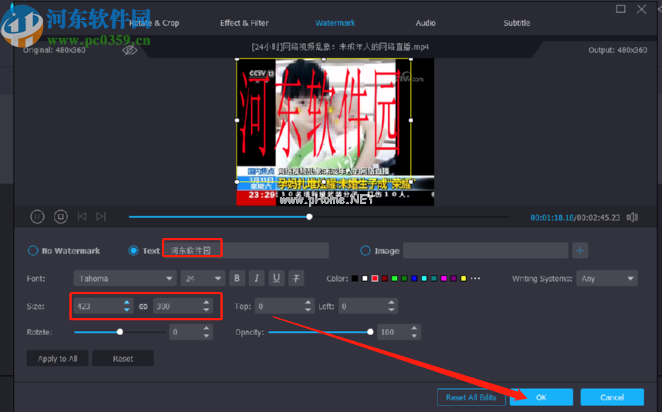Apply strikethrough to watermark text
Viewport: 662px width, 412px height.
pyautogui.click(x=296, y=278)
